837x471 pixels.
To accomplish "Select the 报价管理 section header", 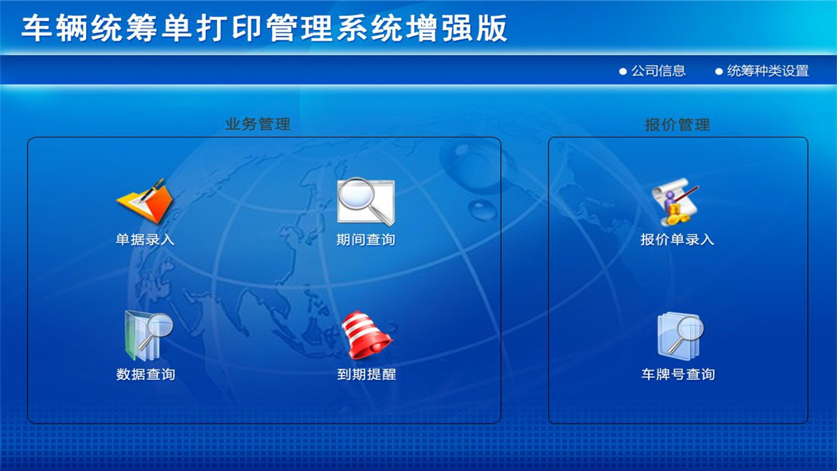I will 679,123.
